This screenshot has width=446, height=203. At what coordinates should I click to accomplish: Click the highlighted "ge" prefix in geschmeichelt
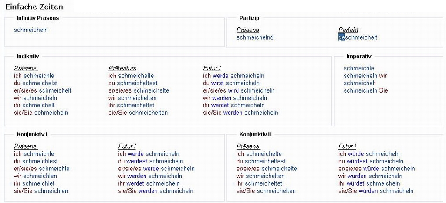tap(341, 37)
